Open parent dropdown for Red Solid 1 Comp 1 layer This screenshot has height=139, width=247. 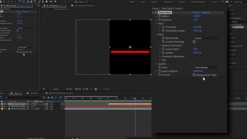click(55, 104)
